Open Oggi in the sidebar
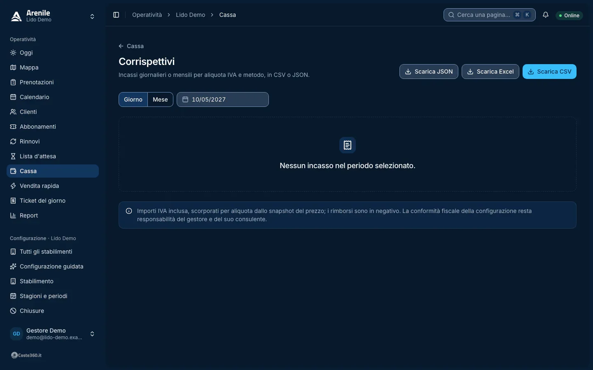The width and height of the screenshot is (593, 370). pos(53,53)
